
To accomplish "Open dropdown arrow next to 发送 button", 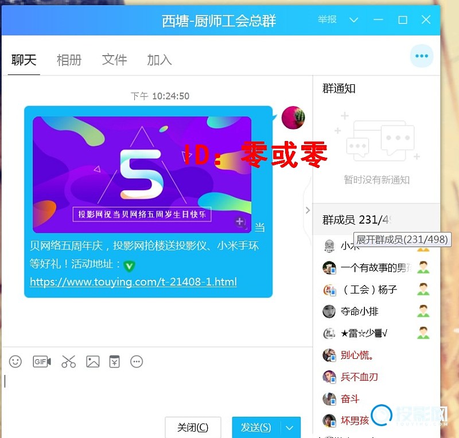I will pyautogui.click(x=290, y=428).
